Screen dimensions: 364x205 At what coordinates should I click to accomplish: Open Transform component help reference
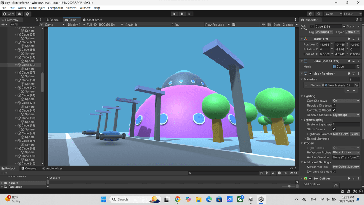point(349,39)
